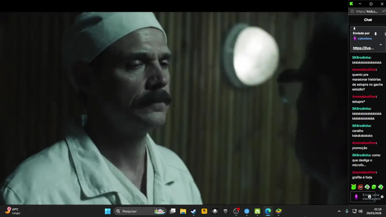Viewport: 386px width, 217px height.
Task: Insert the green angel halo emote
Action: [354, 187]
